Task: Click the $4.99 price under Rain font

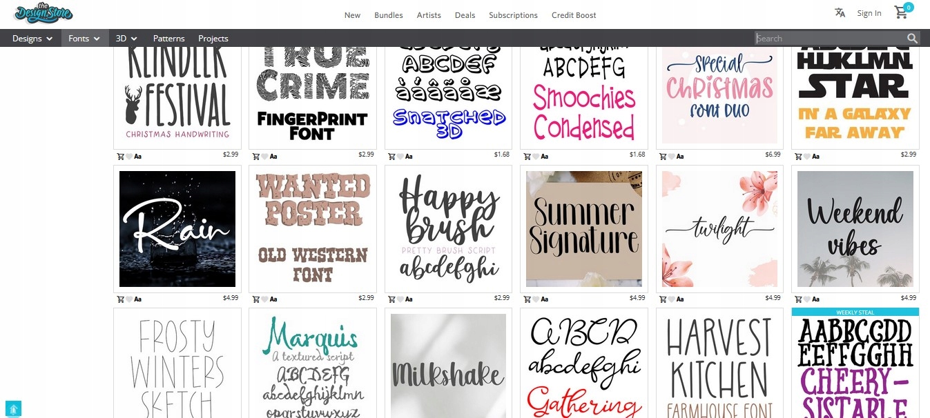Action: pos(231,298)
